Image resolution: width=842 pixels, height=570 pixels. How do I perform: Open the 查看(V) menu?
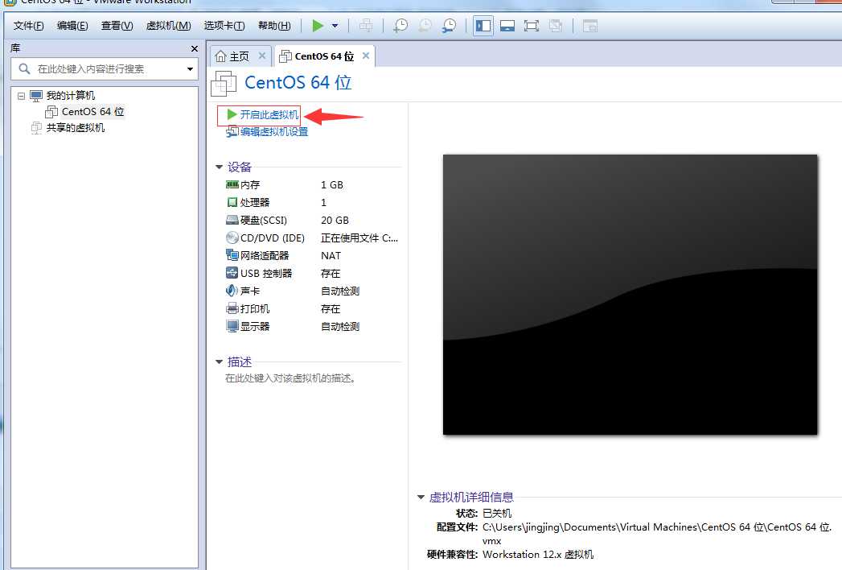[117, 26]
